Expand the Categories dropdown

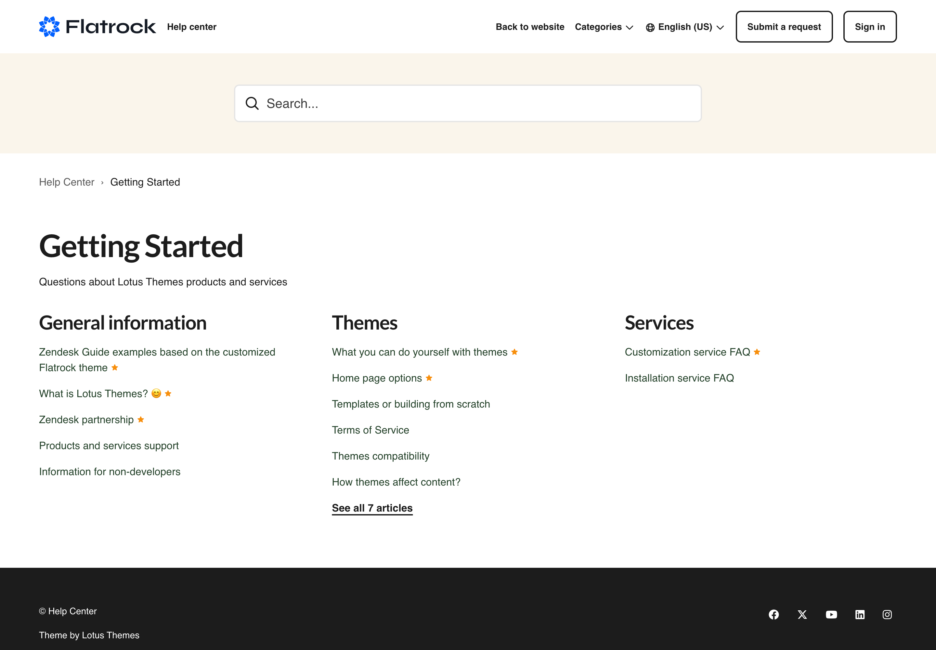click(x=604, y=27)
